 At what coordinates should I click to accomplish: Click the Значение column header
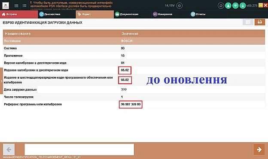pos(130,34)
